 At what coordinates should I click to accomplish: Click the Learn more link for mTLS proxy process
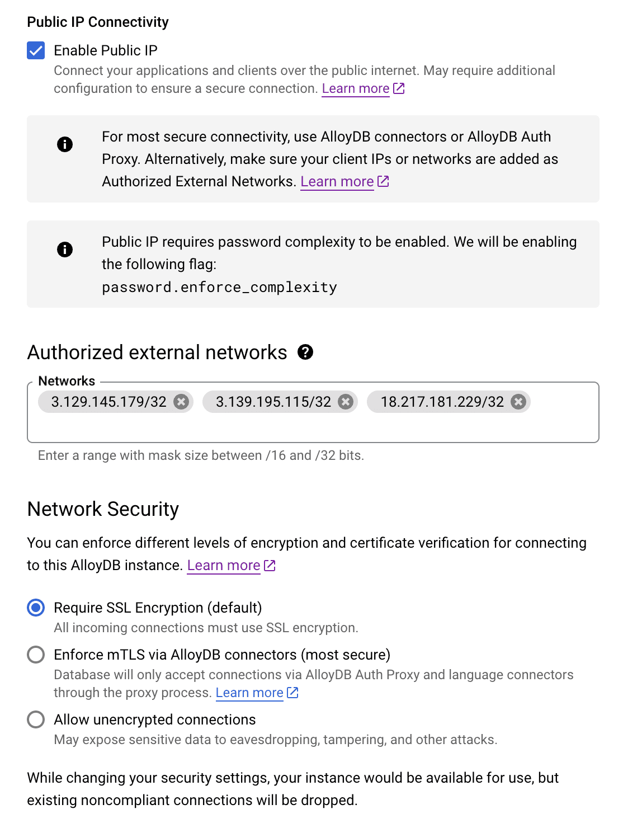[x=249, y=693]
